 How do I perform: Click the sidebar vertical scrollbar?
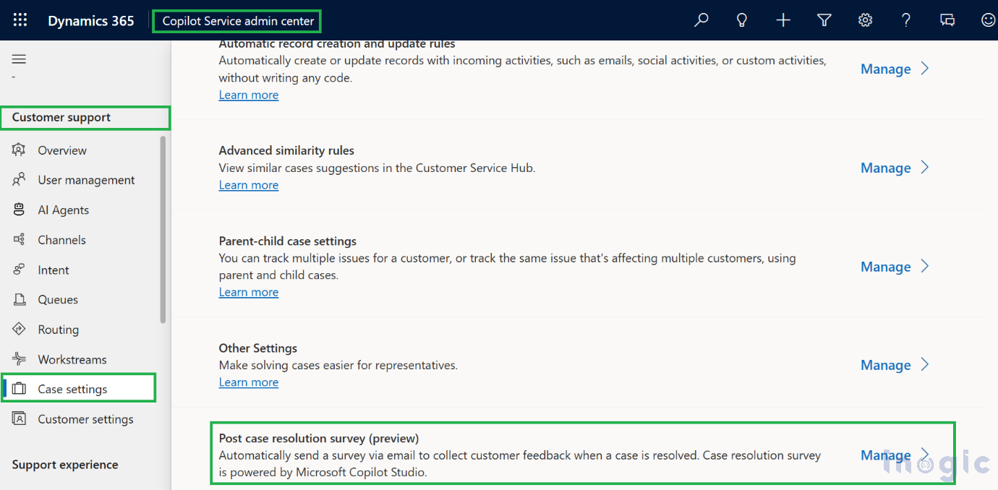(x=163, y=230)
